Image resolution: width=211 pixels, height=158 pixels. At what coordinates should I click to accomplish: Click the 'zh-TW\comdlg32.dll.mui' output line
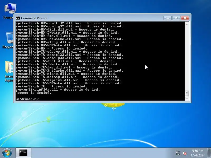pos(69,58)
